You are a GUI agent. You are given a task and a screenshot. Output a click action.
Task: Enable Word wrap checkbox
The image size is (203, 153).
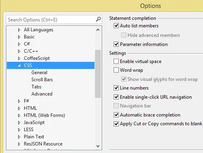(x=116, y=70)
